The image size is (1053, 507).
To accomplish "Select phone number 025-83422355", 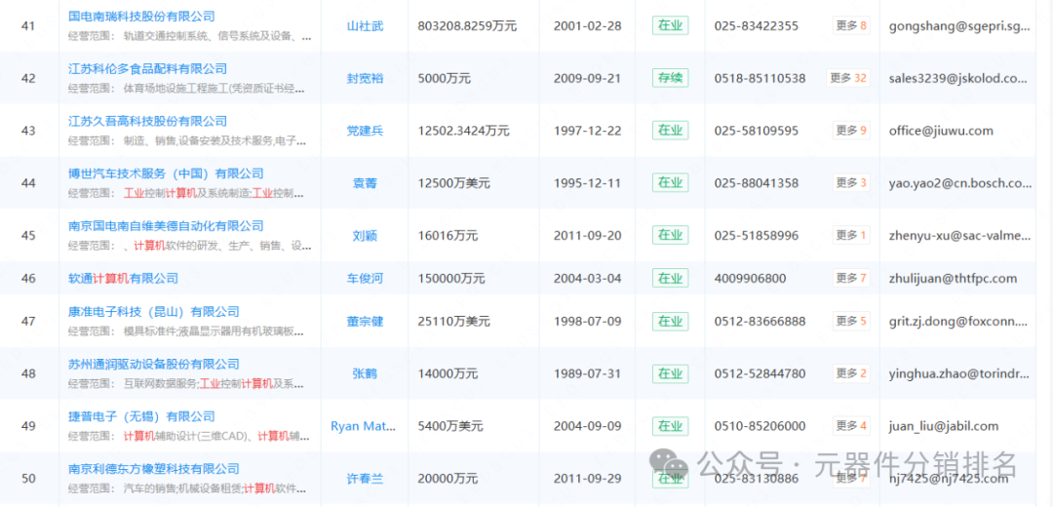I will point(757,26).
